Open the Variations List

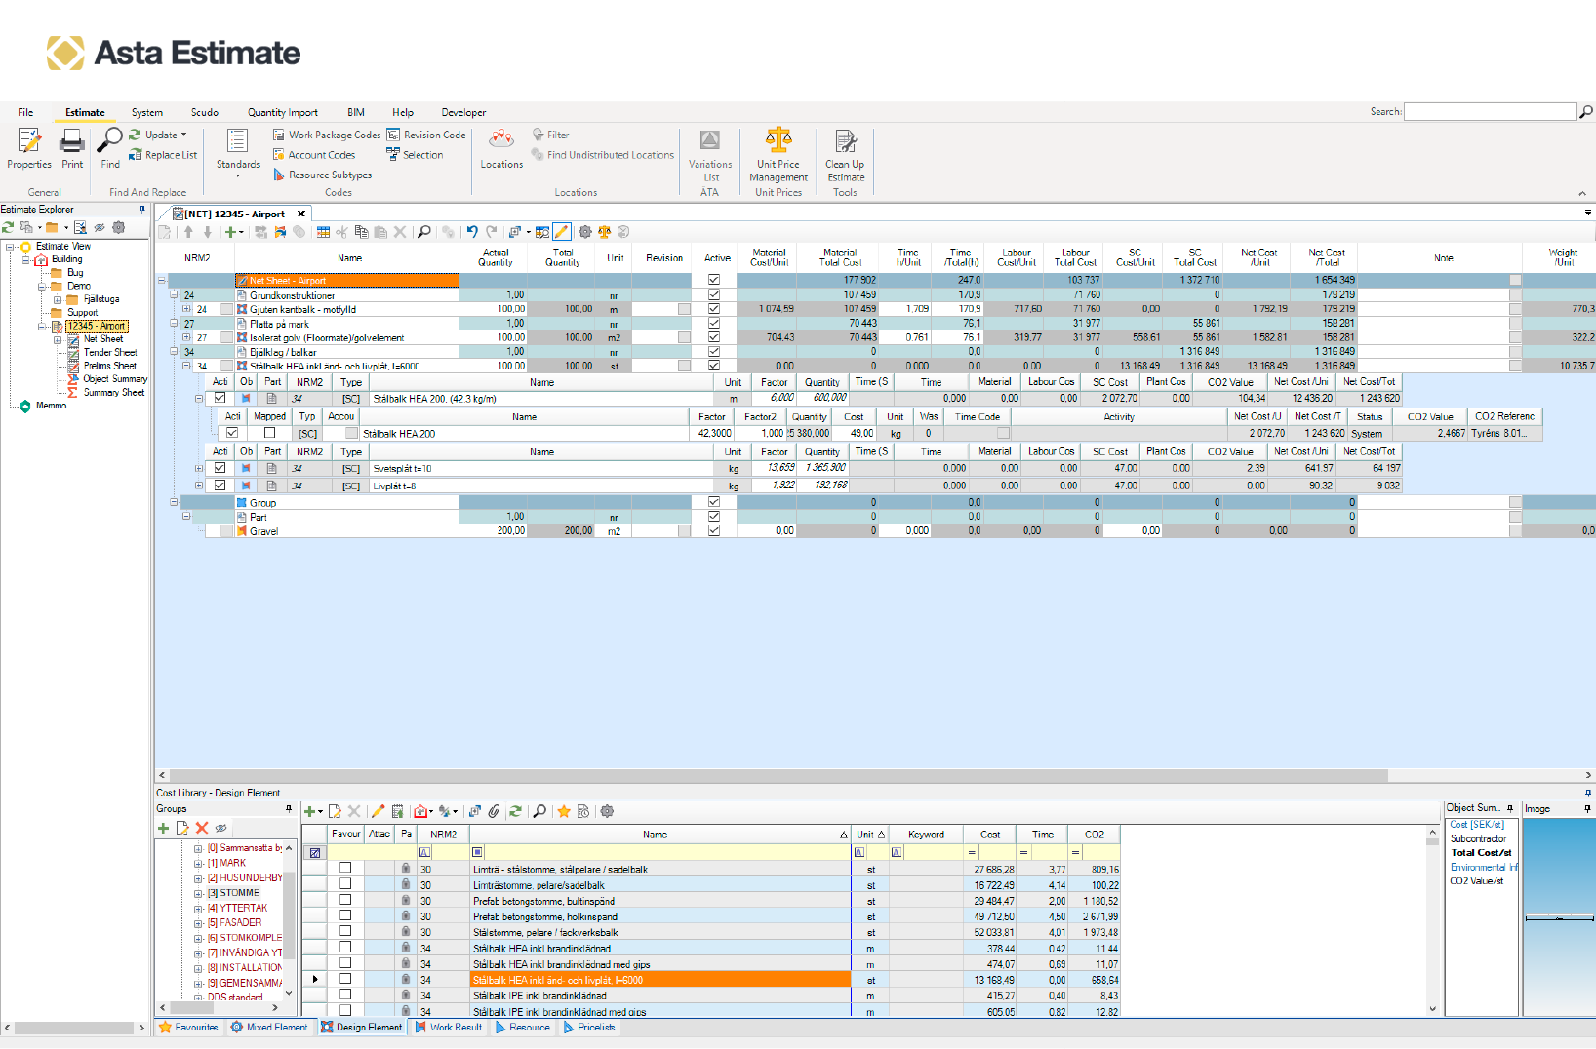pos(709,154)
